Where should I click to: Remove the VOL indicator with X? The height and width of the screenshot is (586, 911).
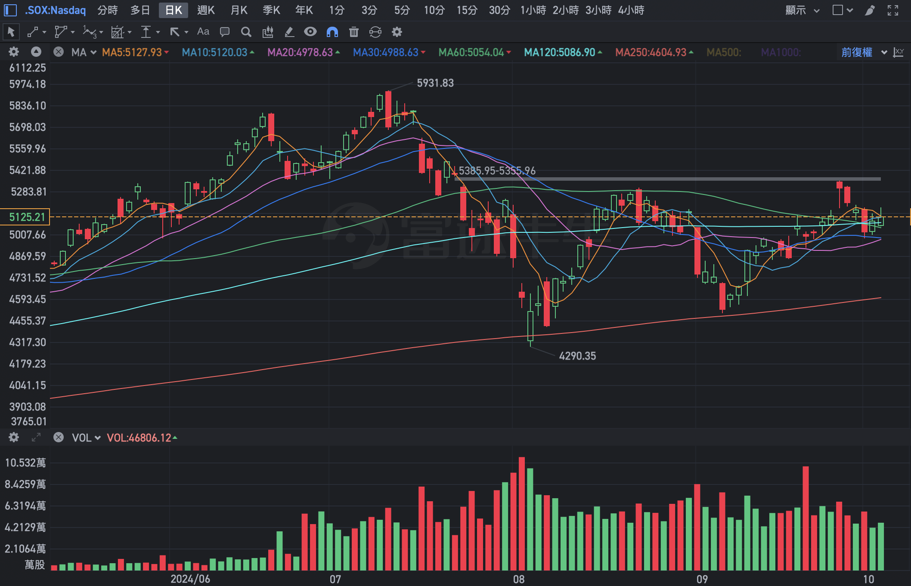click(59, 438)
